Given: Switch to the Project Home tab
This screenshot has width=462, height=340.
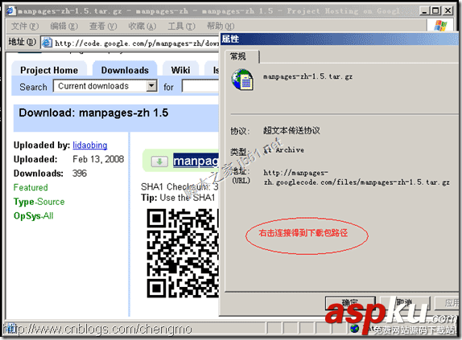Looking at the screenshot, I should [x=49, y=70].
